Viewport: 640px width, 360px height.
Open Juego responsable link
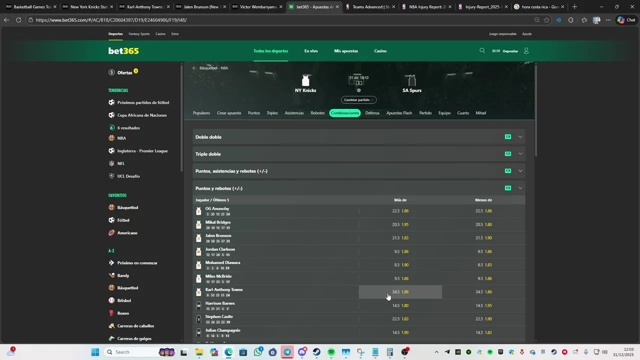click(502, 34)
